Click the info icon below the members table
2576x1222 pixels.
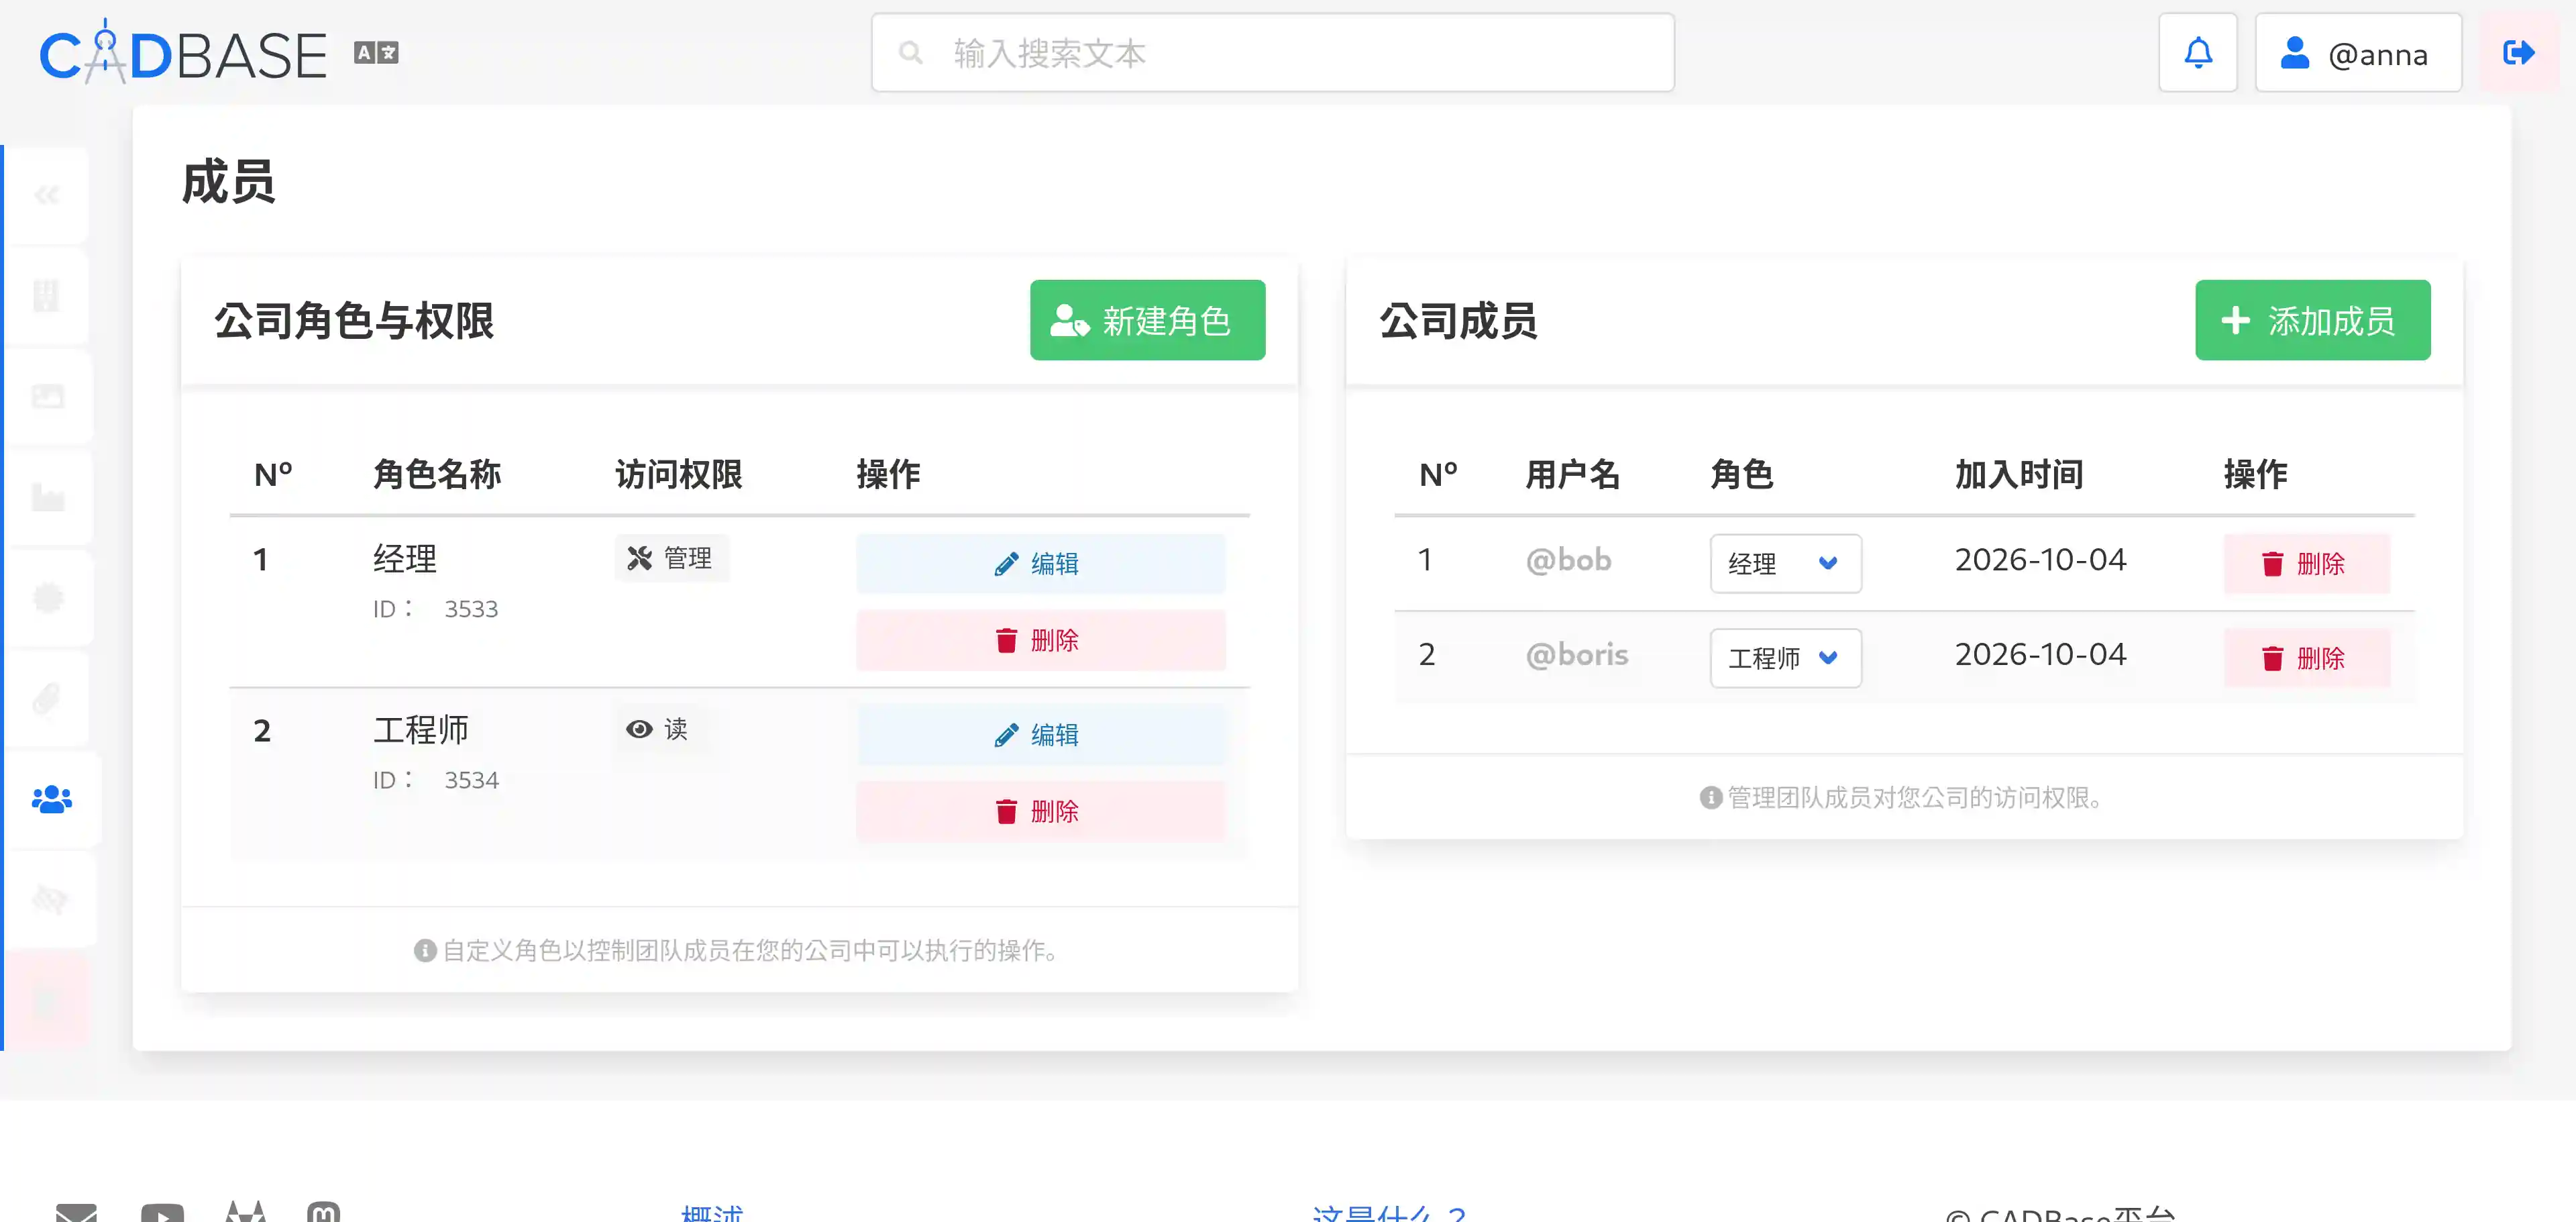(x=1710, y=797)
